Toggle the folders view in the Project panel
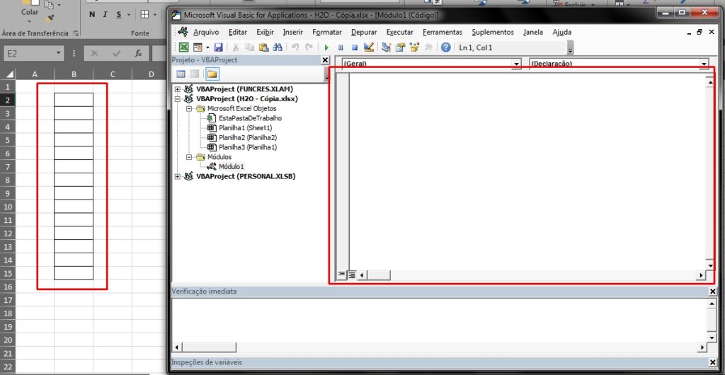 pyautogui.click(x=212, y=74)
